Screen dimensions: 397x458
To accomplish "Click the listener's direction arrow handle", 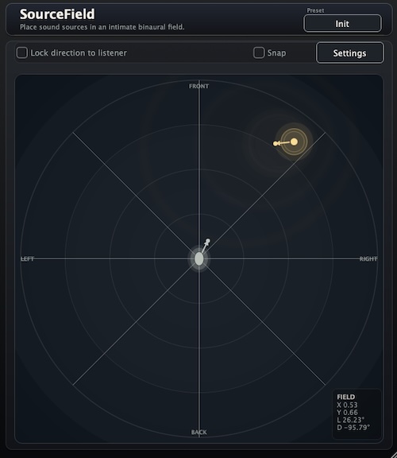I will coord(208,241).
